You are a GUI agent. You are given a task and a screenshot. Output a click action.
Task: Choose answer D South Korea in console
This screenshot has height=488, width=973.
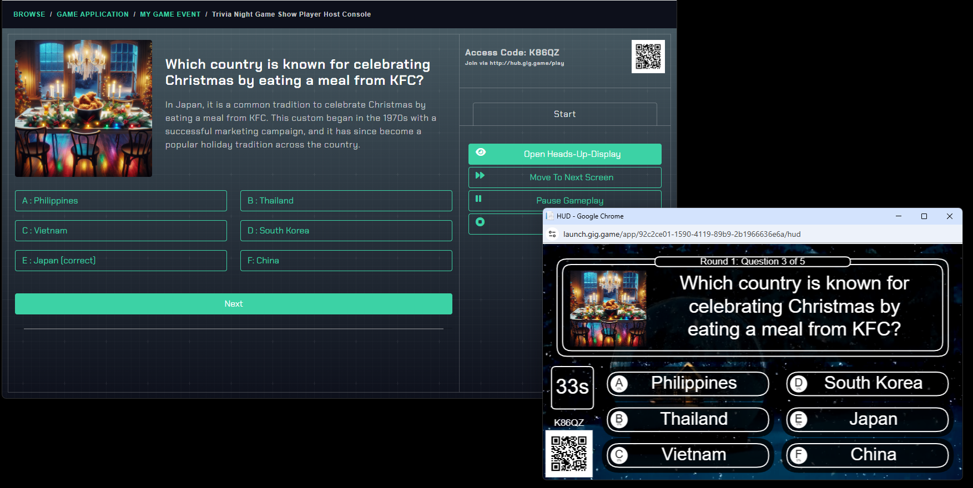pyautogui.click(x=346, y=231)
